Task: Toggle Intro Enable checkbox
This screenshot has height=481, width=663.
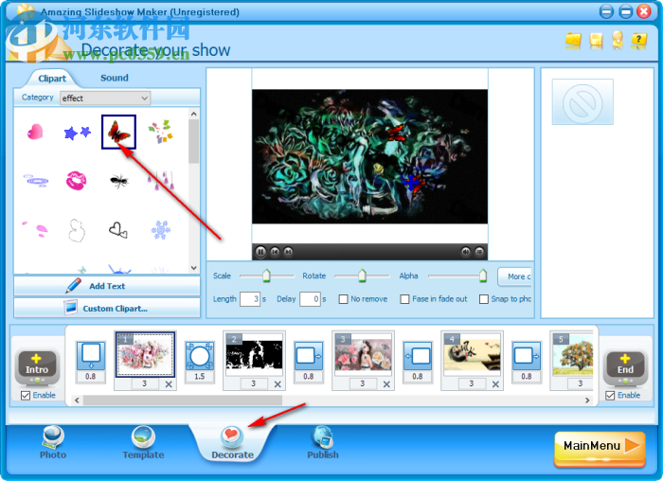Action: point(26,396)
